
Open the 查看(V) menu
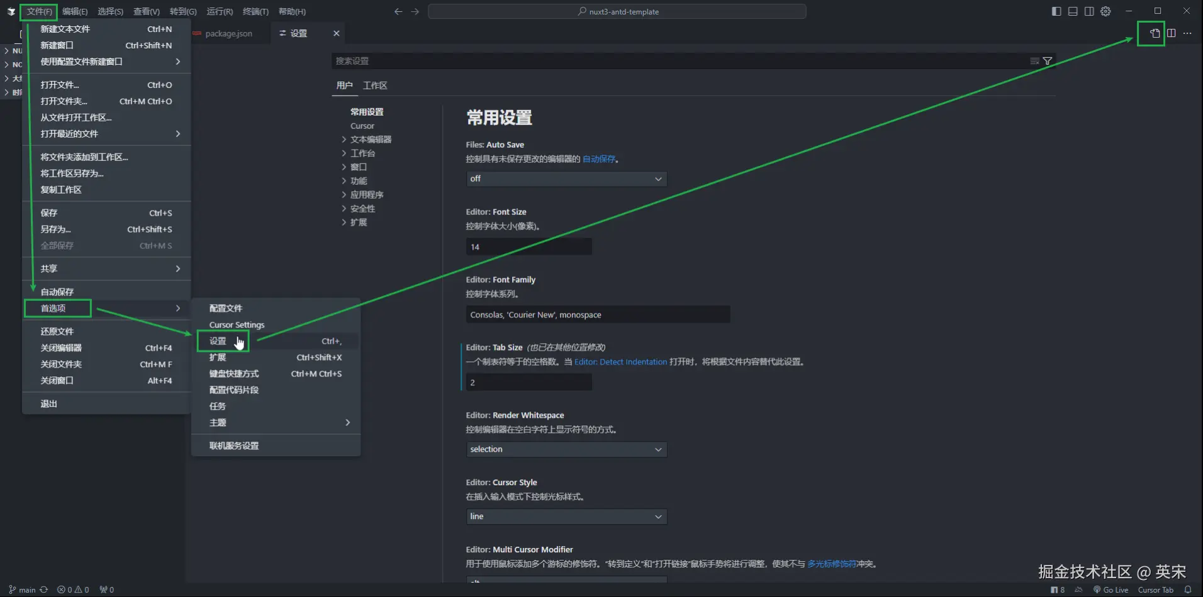147,11
